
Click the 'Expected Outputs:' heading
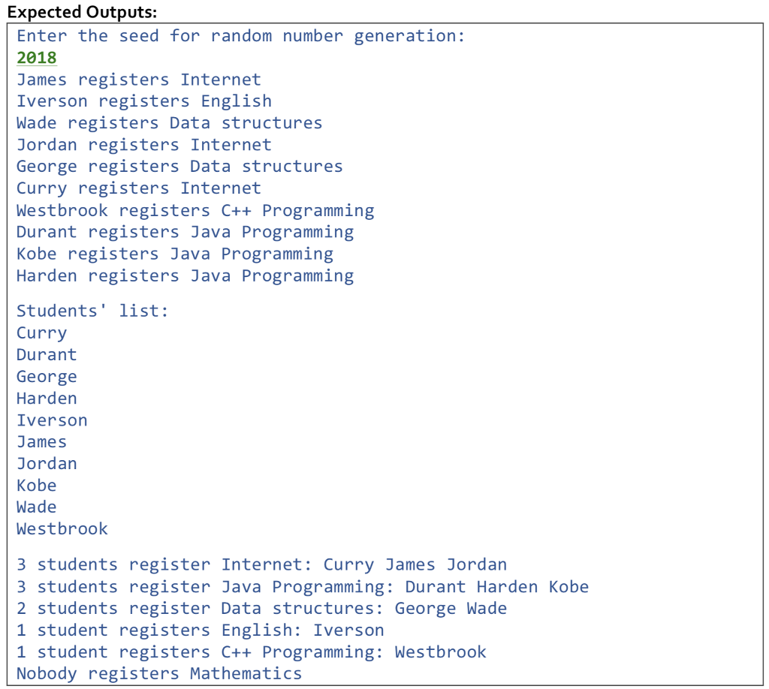[x=83, y=12]
